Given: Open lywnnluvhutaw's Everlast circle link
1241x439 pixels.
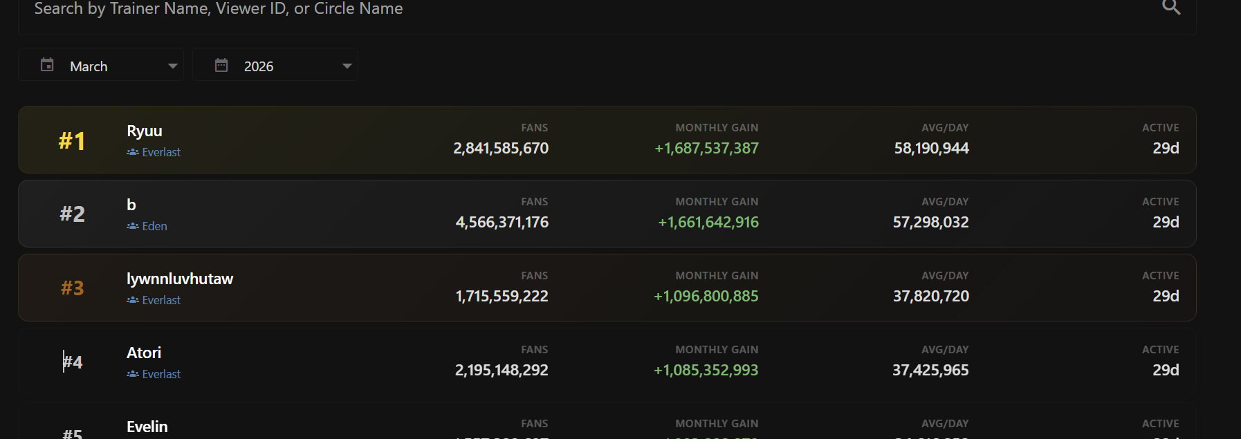Looking at the screenshot, I should click(161, 300).
